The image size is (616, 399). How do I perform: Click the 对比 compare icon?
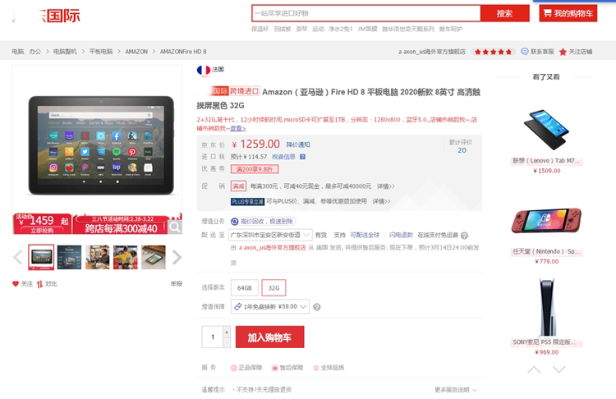coord(39,284)
